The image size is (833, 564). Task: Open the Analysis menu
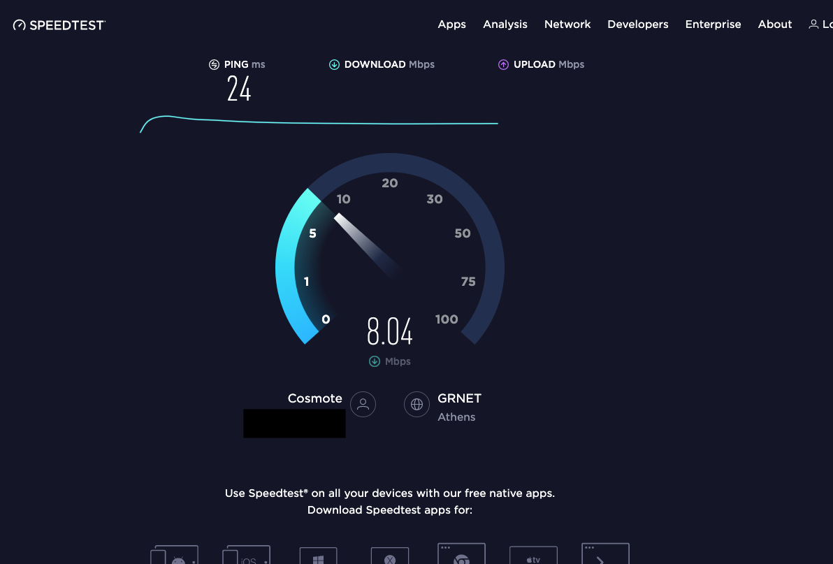[x=505, y=24]
